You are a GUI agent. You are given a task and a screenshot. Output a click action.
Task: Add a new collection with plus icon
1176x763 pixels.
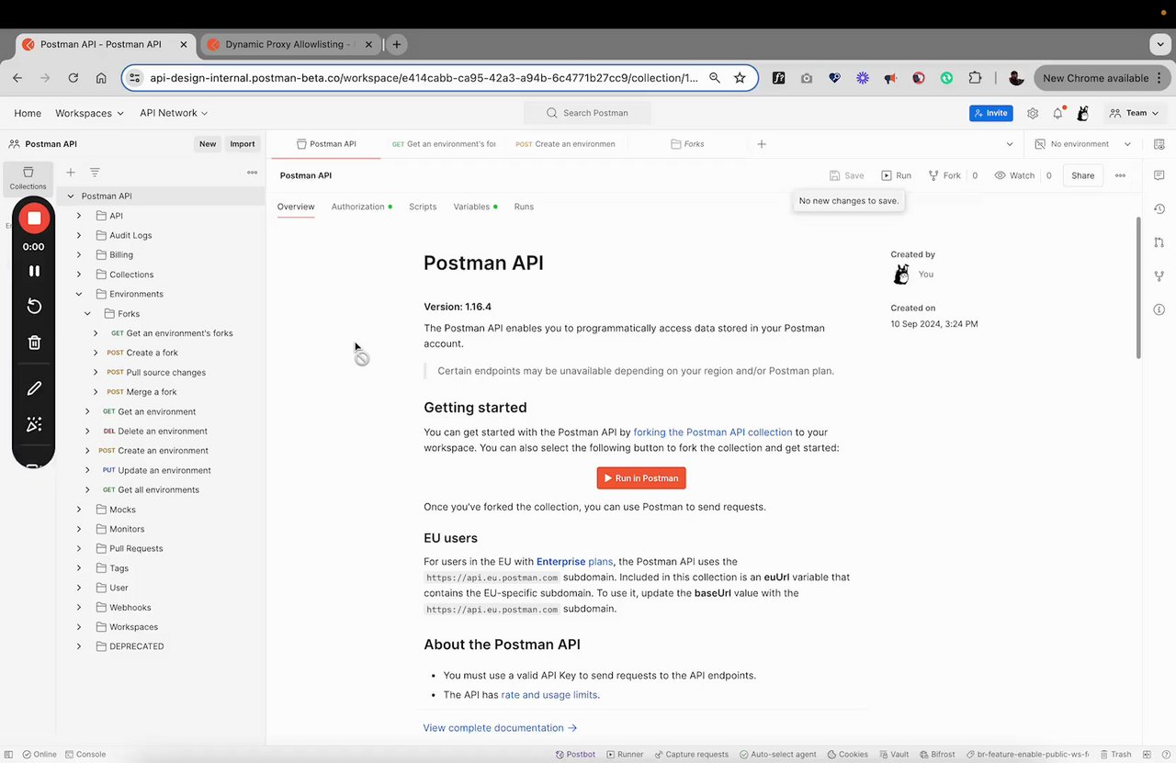71,173
